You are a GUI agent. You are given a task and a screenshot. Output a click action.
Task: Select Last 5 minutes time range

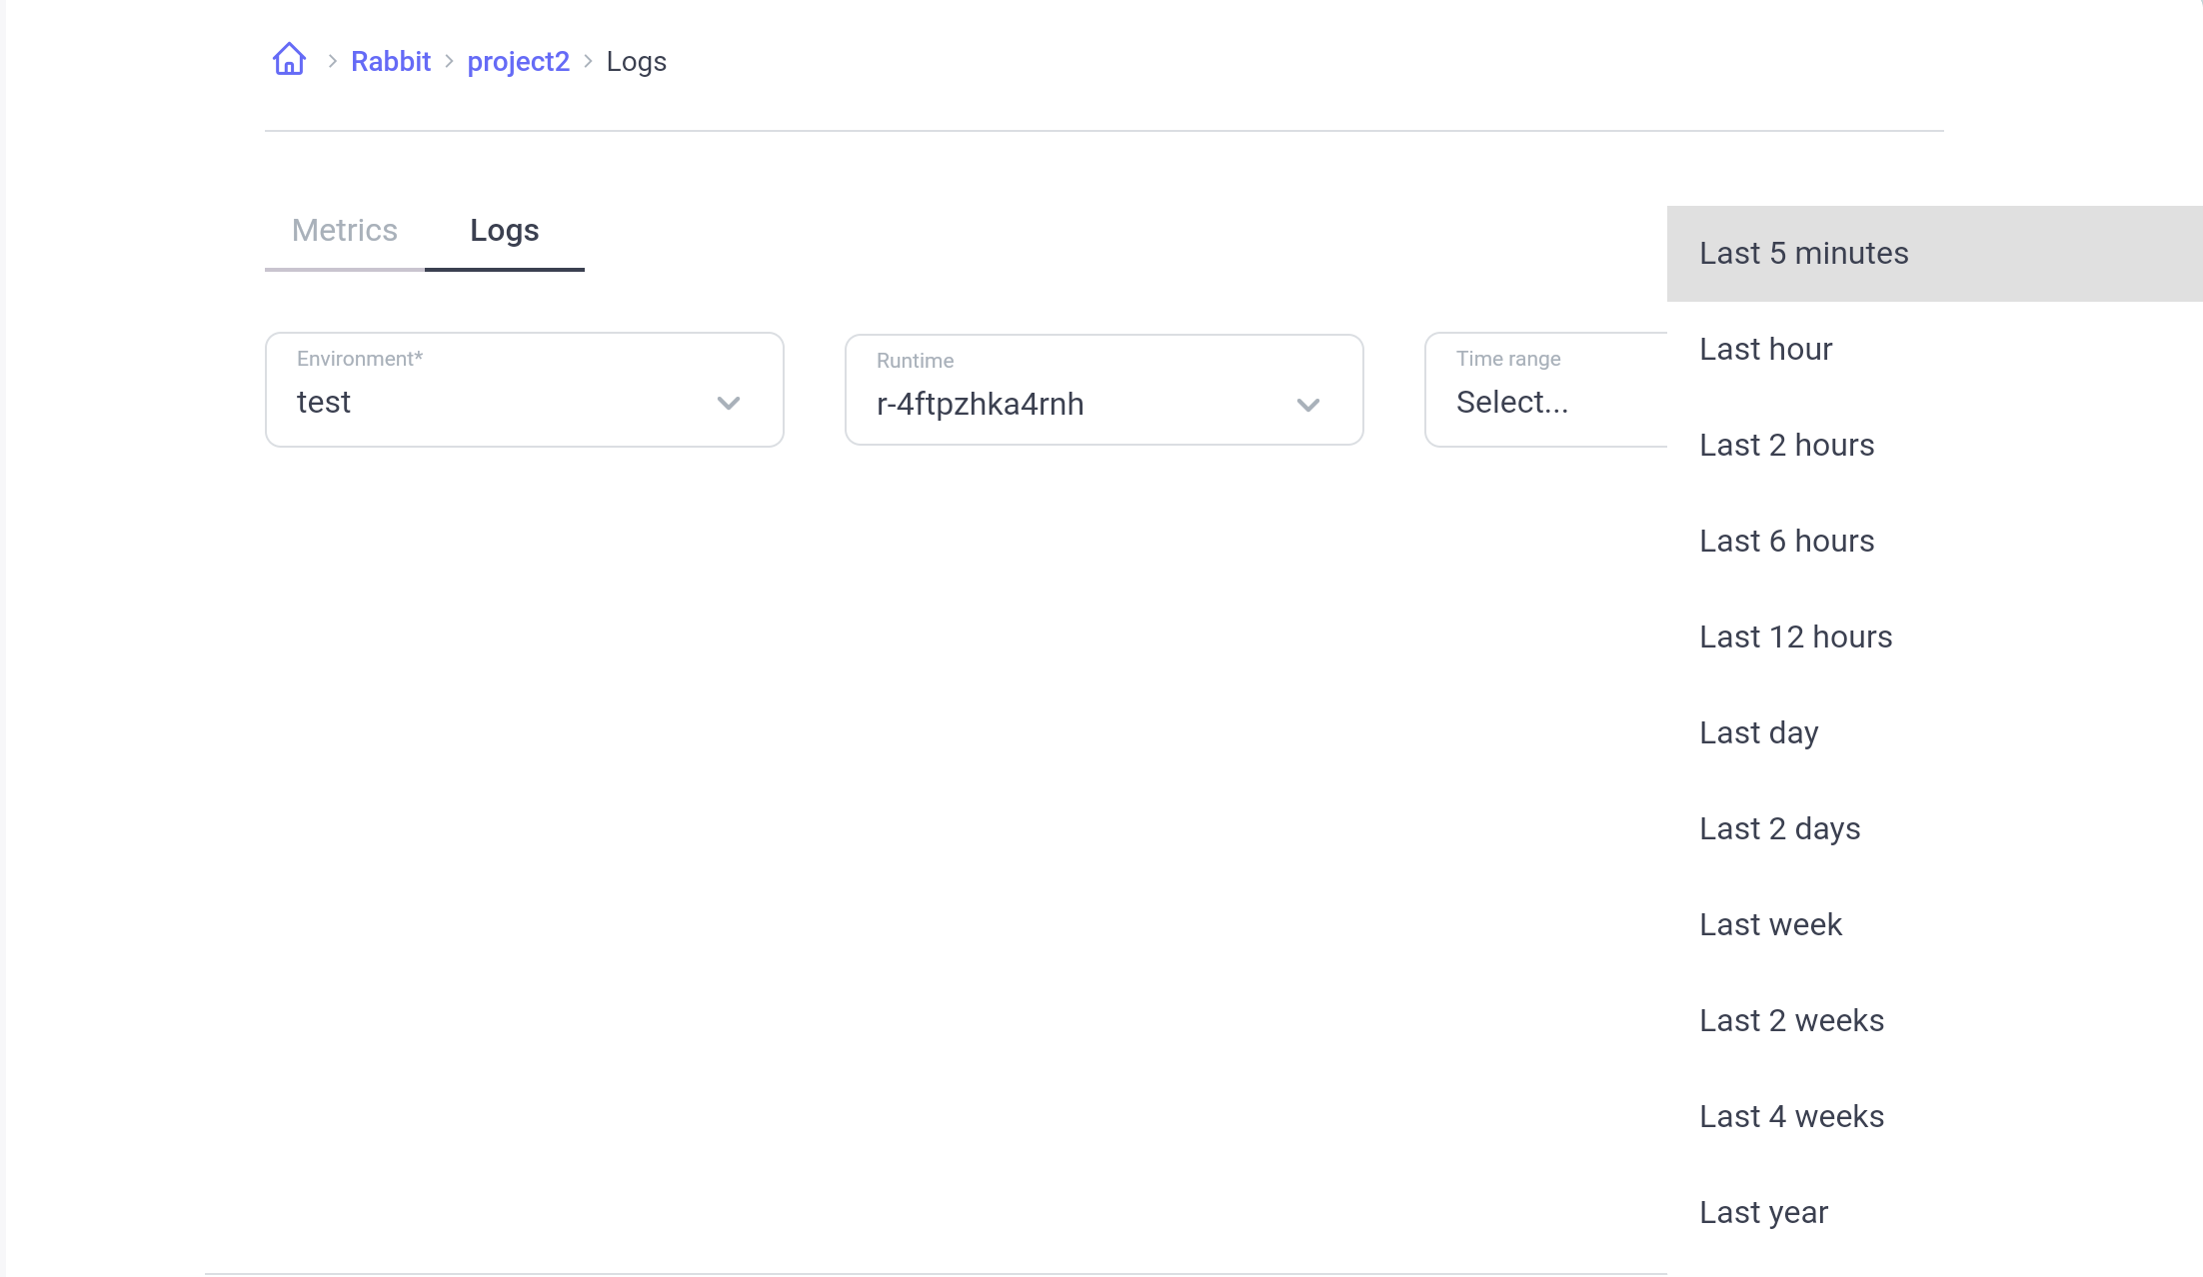pyautogui.click(x=1804, y=253)
